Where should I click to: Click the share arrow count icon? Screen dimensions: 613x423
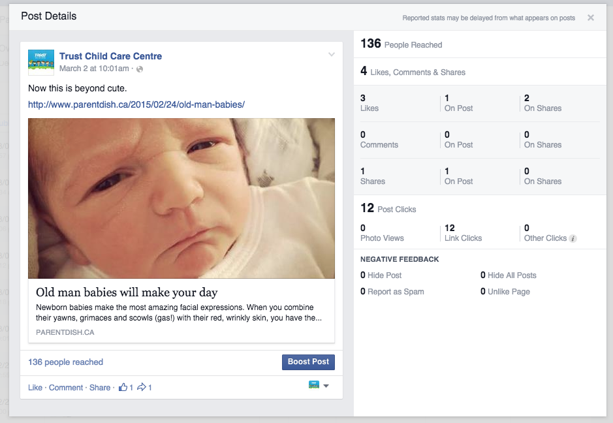(141, 387)
